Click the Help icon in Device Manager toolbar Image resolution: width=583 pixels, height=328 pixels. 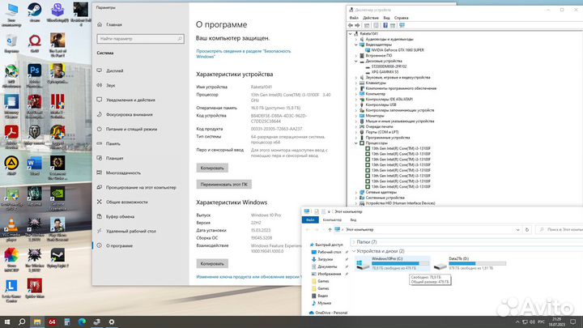pyautogui.click(x=385, y=25)
